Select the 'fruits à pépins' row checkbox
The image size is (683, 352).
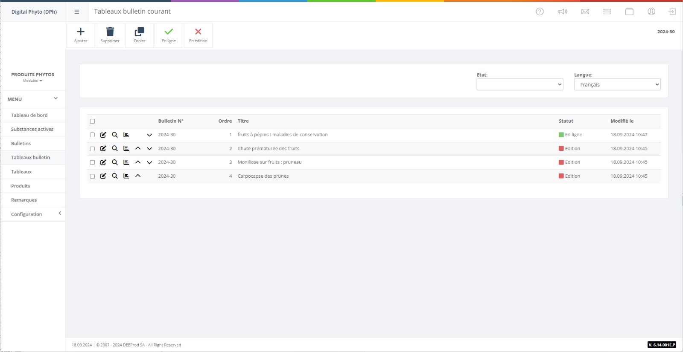tap(92, 135)
